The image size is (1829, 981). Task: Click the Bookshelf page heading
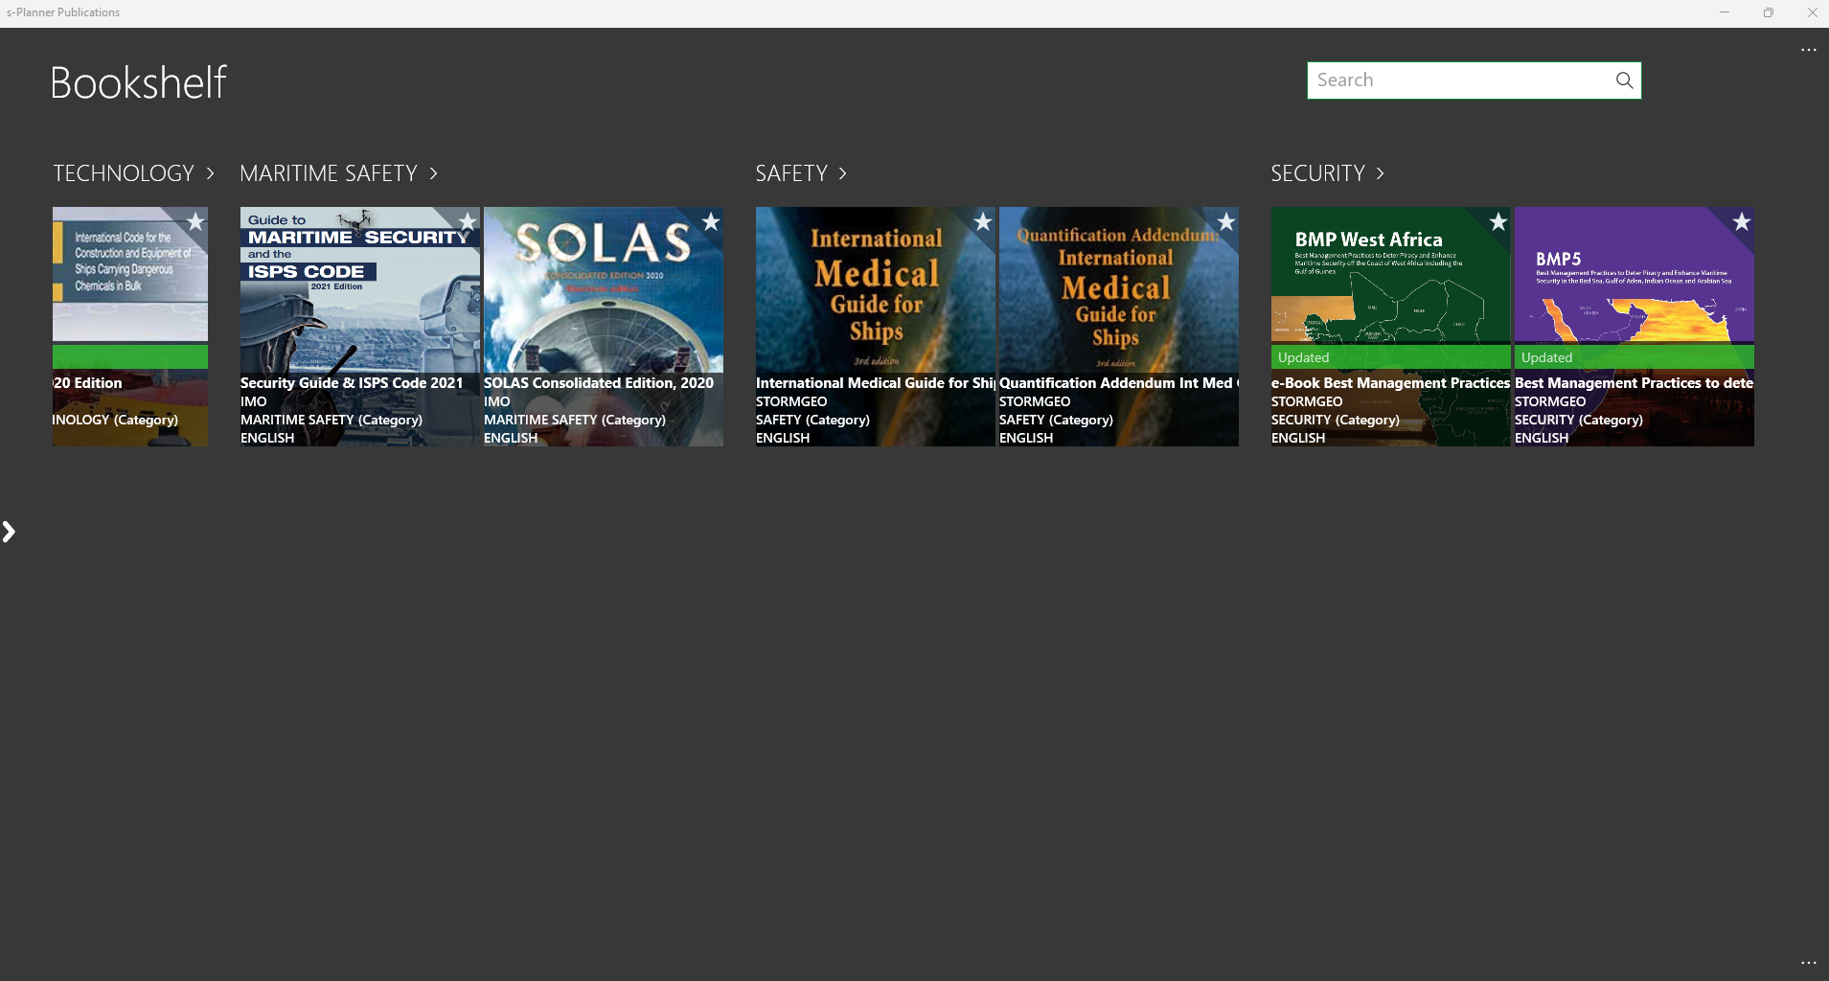(139, 82)
